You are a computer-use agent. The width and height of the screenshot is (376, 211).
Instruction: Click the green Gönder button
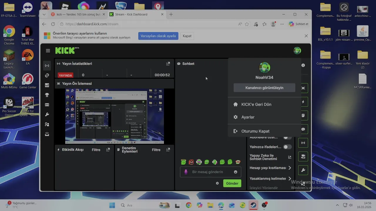pos(232,183)
